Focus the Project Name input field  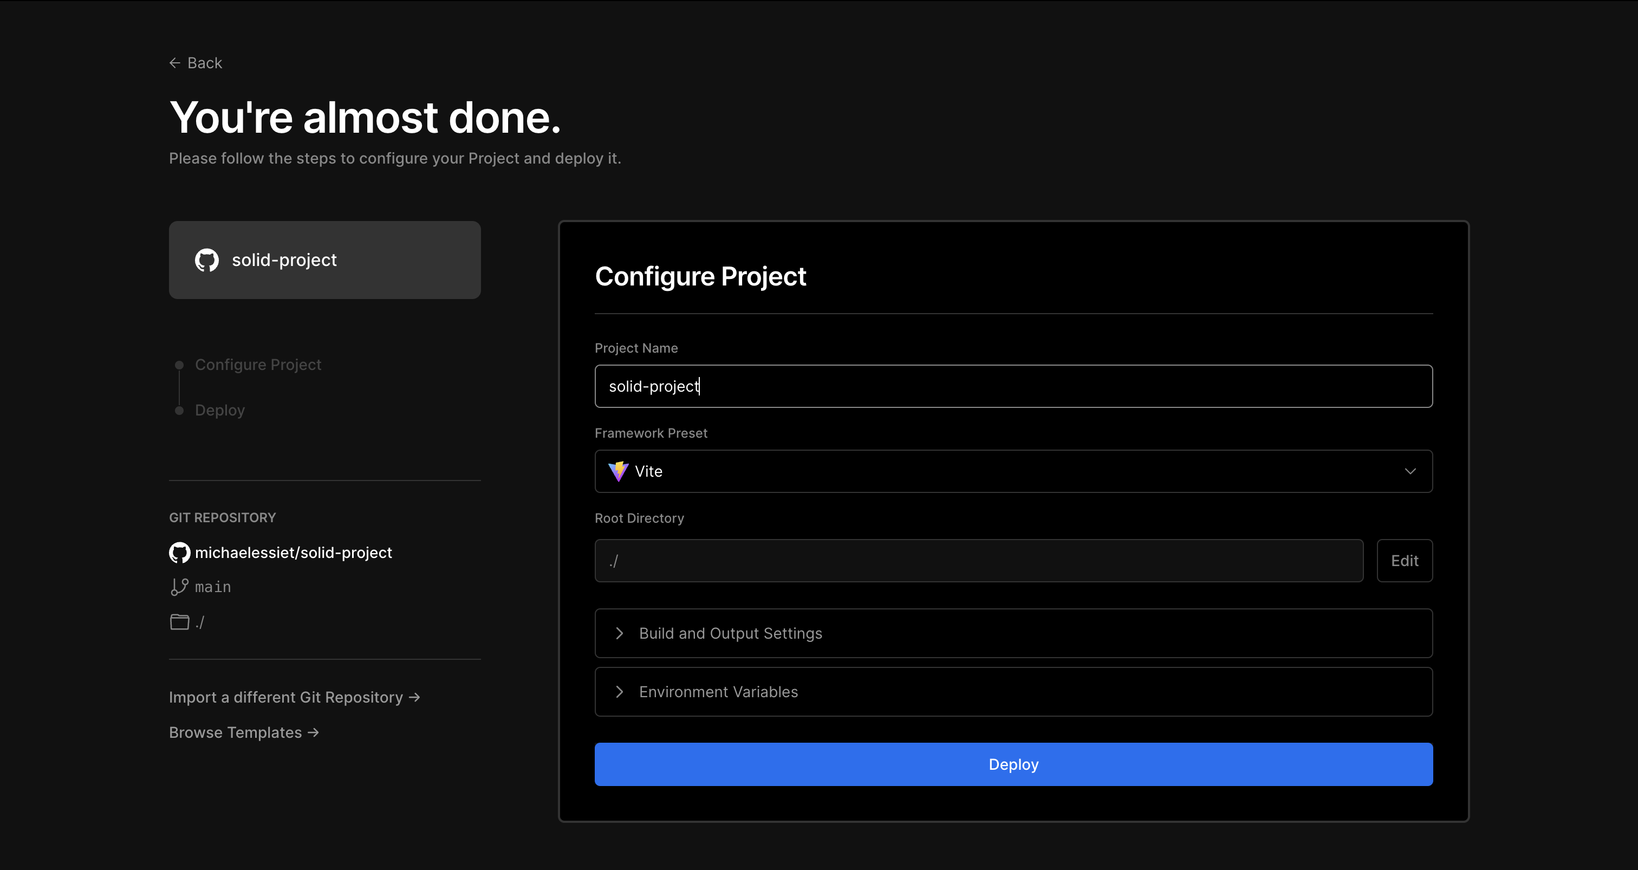(1012, 387)
